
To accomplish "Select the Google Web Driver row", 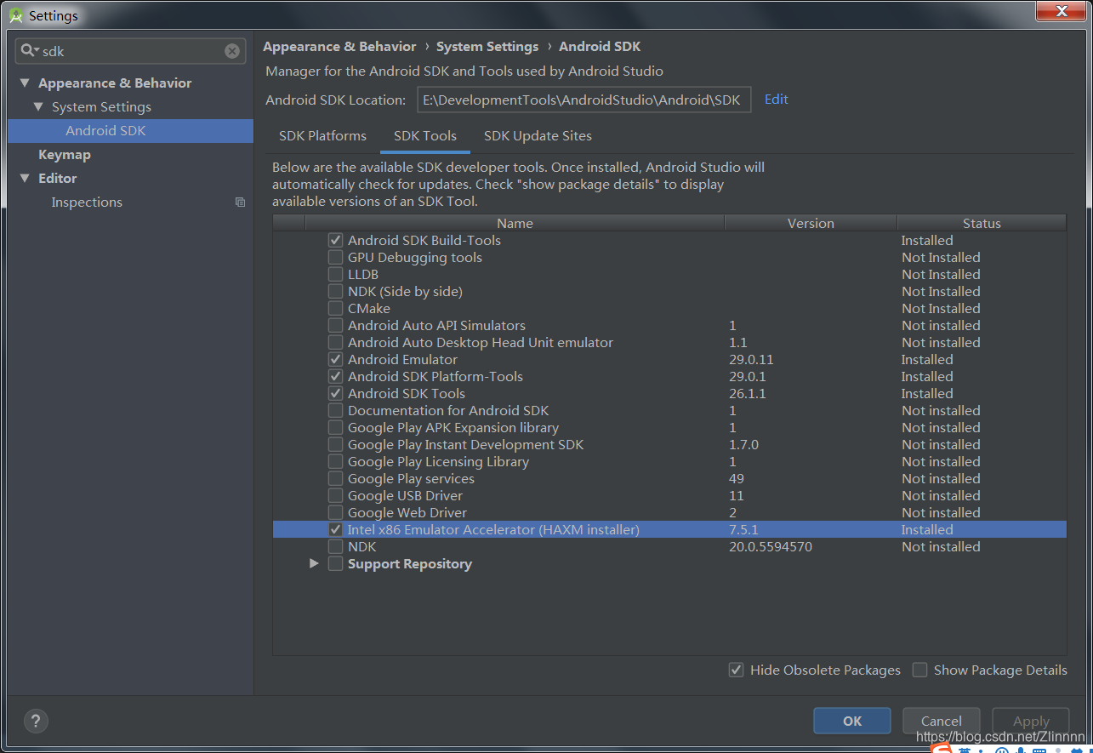I will [669, 513].
